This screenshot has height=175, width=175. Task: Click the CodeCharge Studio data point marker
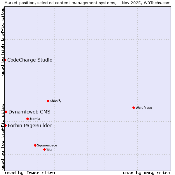[5, 60]
